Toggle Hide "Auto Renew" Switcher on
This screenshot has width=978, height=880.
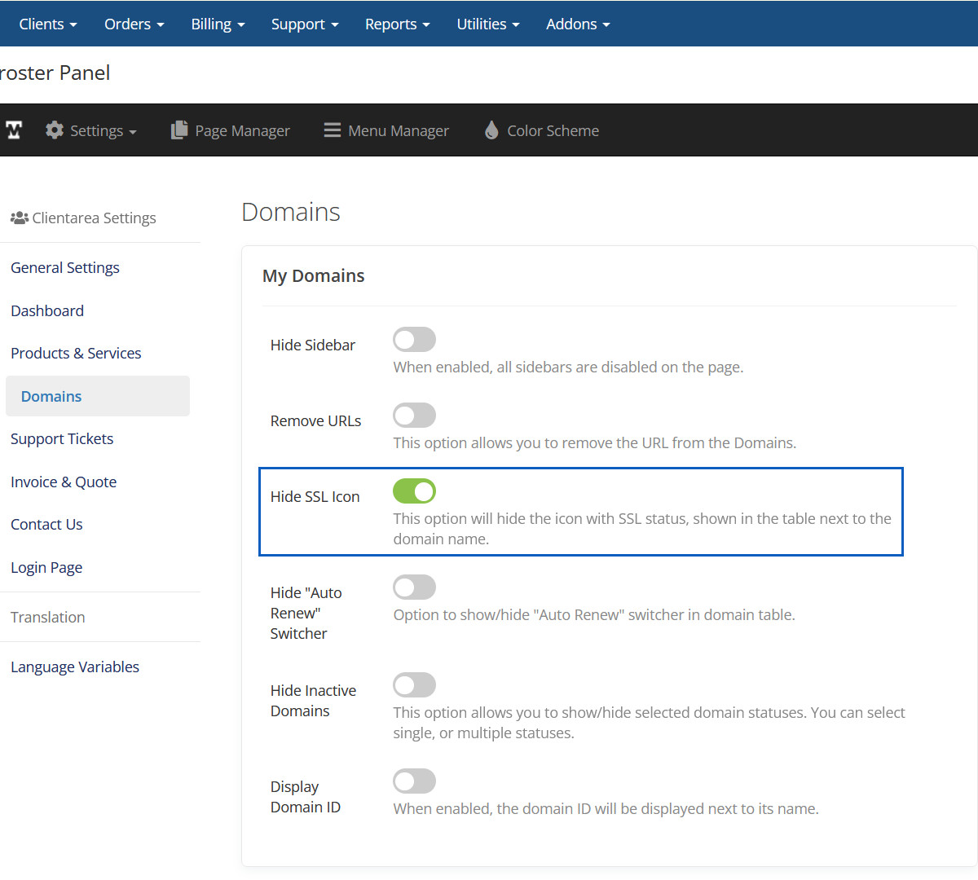coord(414,587)
